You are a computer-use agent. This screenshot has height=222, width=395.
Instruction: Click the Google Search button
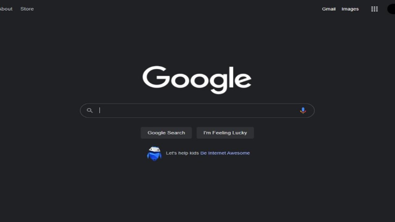coord(166,133)
